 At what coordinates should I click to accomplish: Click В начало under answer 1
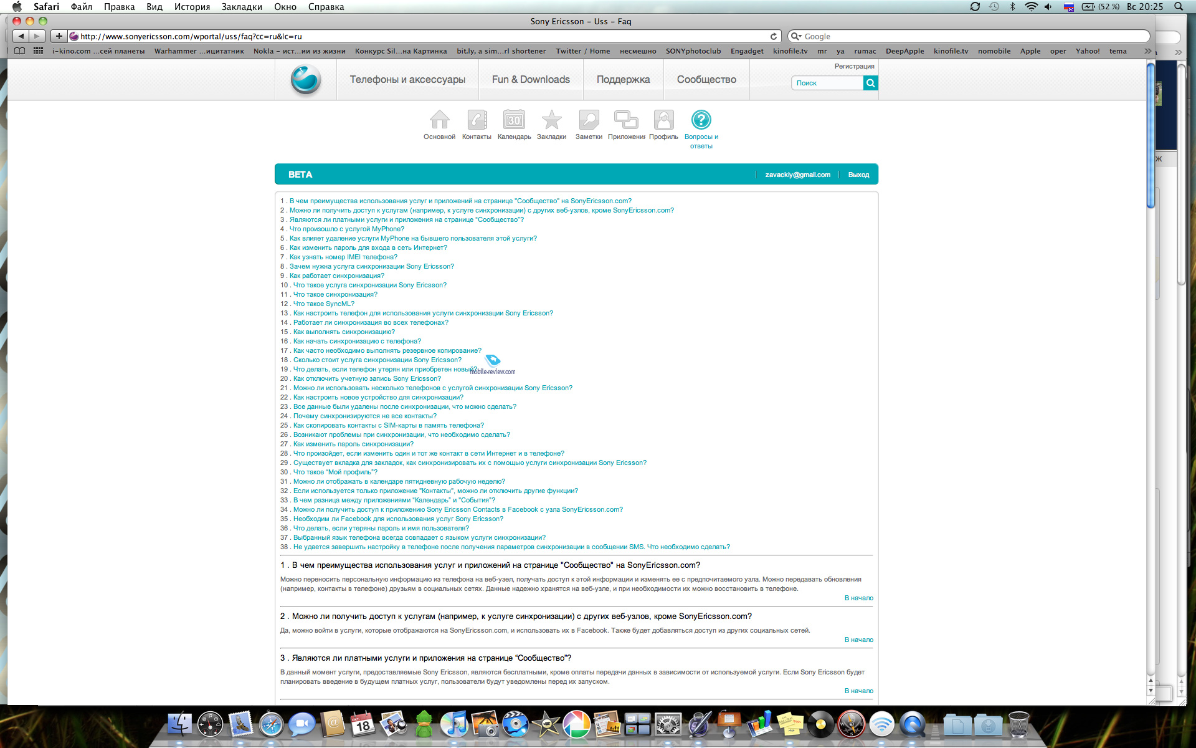(x=858, y=598)
